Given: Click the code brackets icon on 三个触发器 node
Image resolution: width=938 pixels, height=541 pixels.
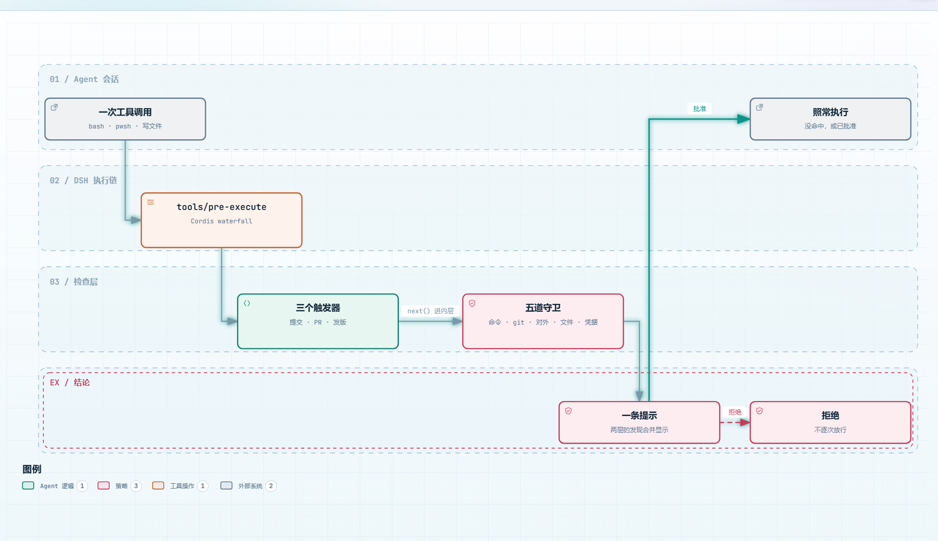Looking at the screenshot, I should pos(247,303).
